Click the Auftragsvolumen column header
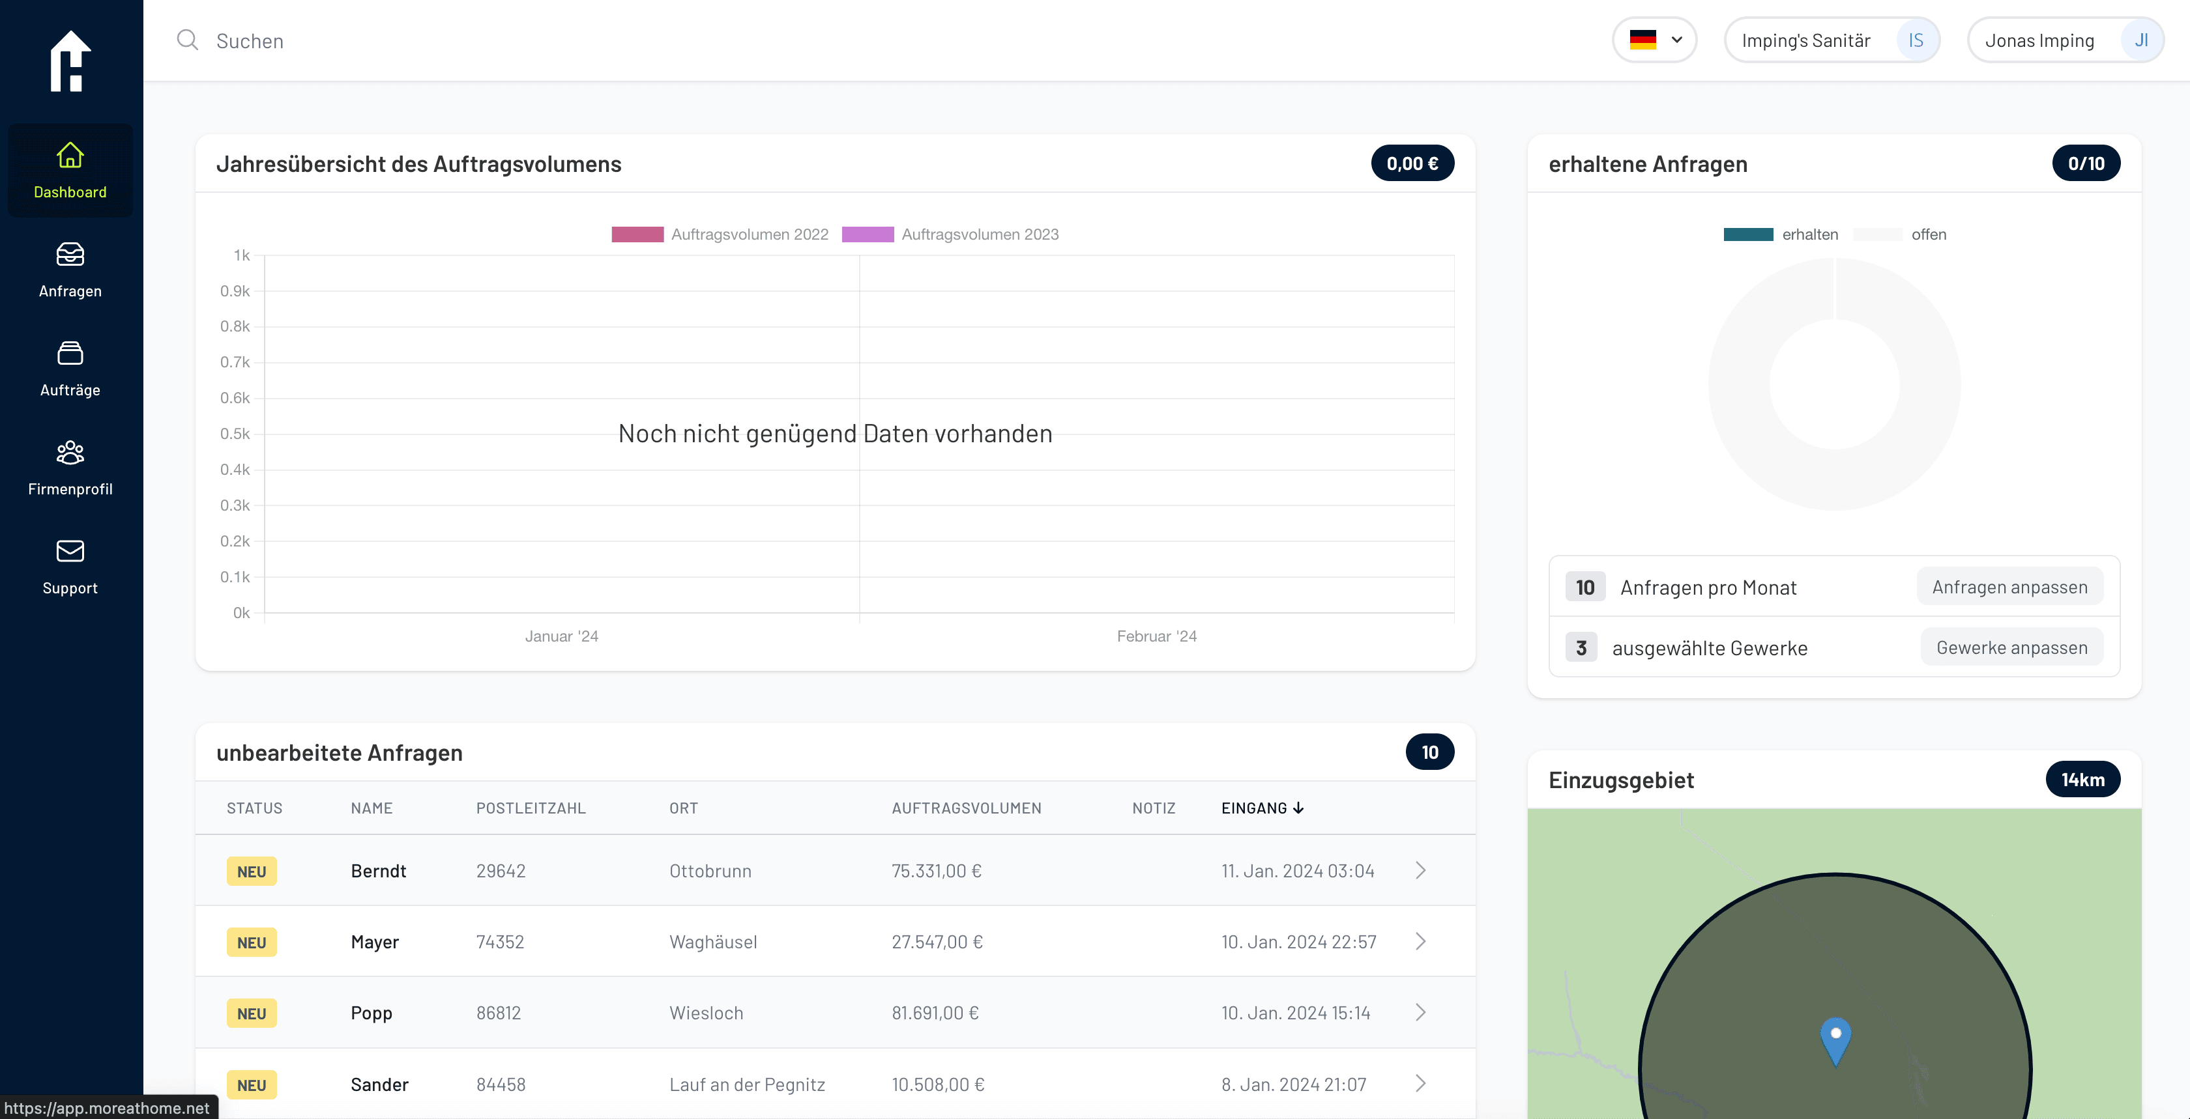Viewport: 2190px width, 1119px height. click(967, 808)
